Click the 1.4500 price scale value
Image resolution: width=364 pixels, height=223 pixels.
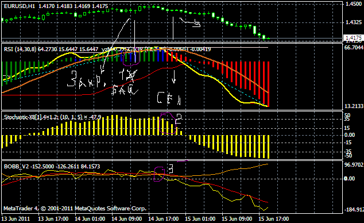point(354,4)
